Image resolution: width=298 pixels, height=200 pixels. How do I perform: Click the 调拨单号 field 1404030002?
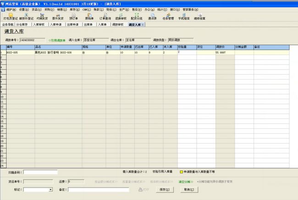coord(33,40)
